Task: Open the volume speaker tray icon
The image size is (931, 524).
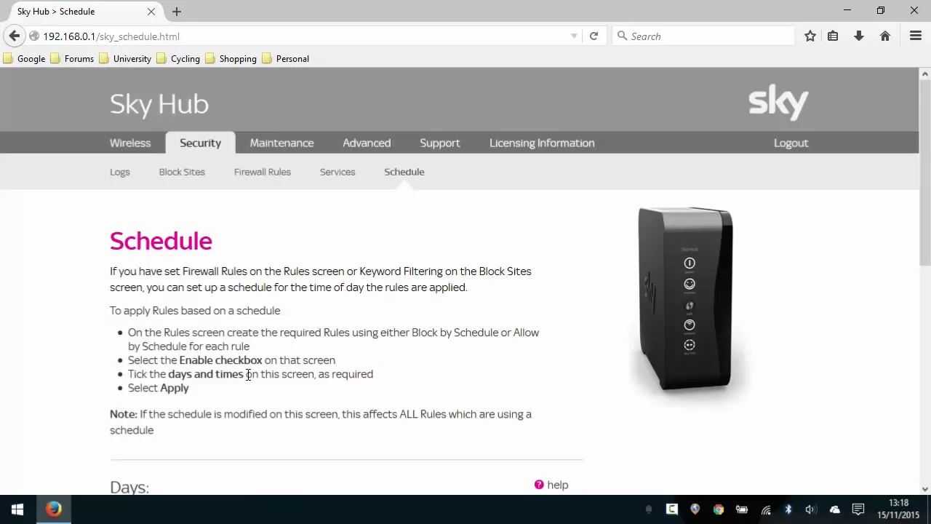Action: (811, 509)
